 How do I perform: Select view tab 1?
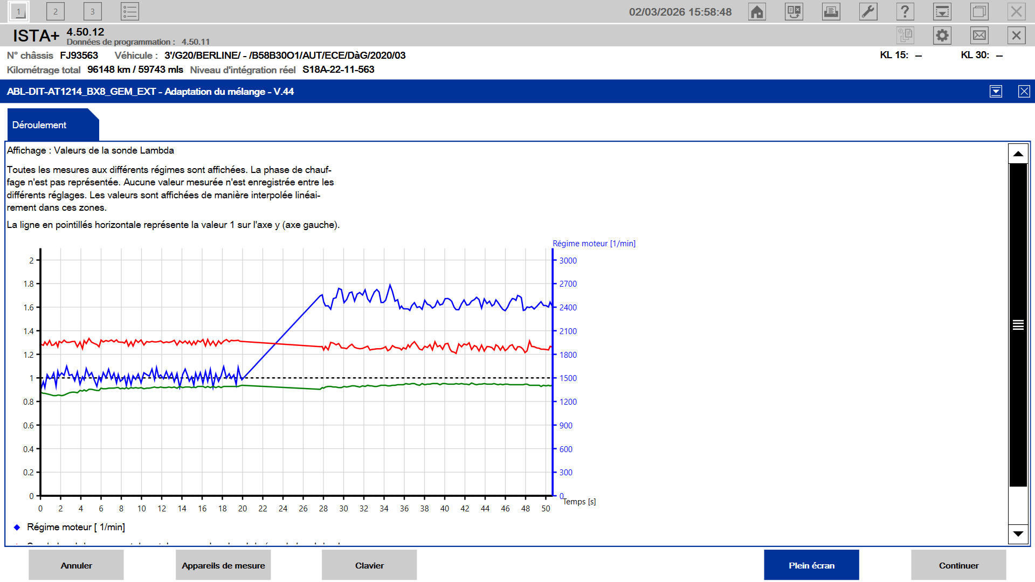19,11
